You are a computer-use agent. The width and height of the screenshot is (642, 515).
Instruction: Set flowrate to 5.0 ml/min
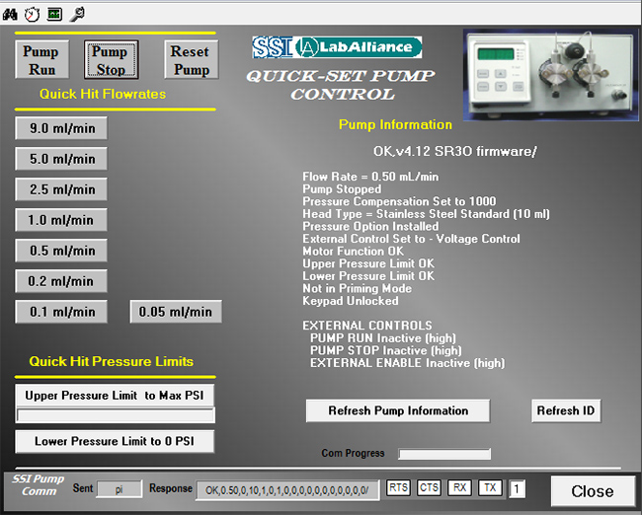pyautogui.click(x=61, y=159)
